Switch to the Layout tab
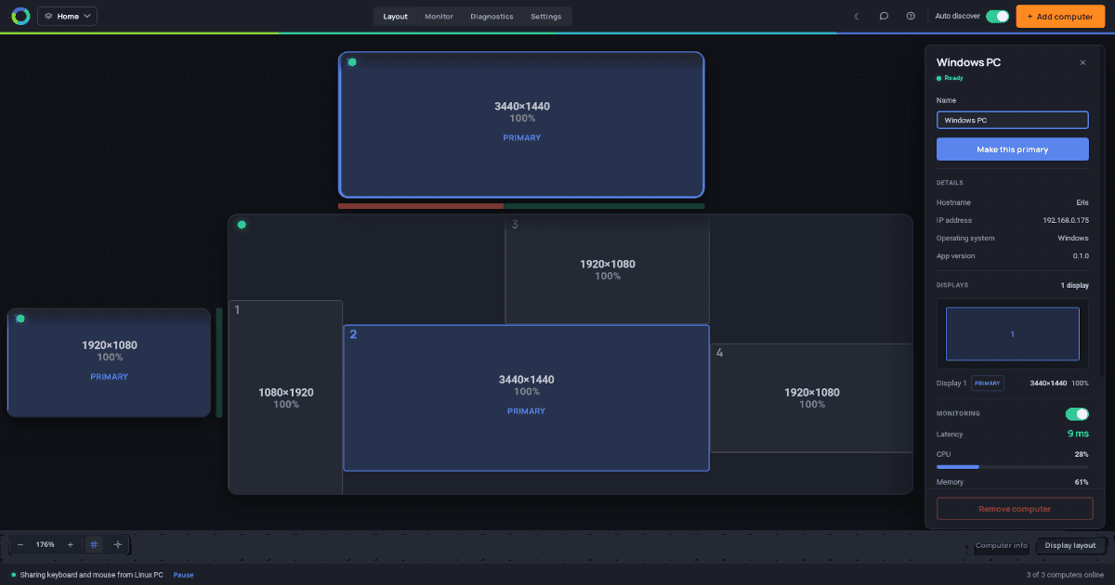The image size is (1115, 585). 395,16
